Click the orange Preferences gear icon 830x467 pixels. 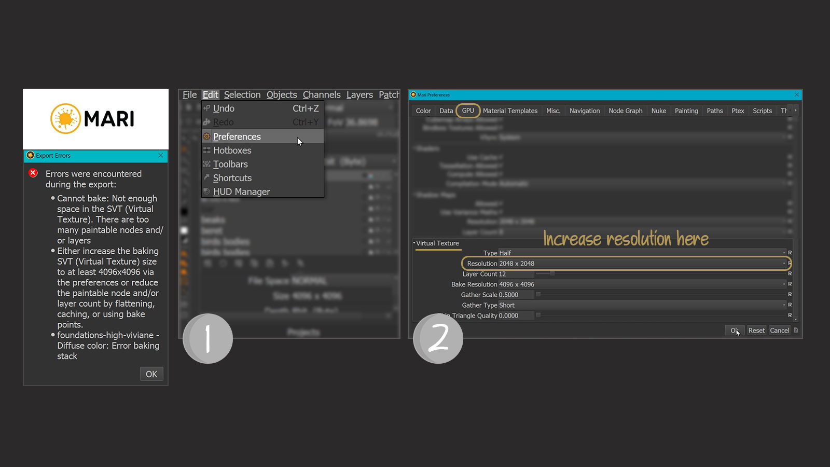click(206, 136)
